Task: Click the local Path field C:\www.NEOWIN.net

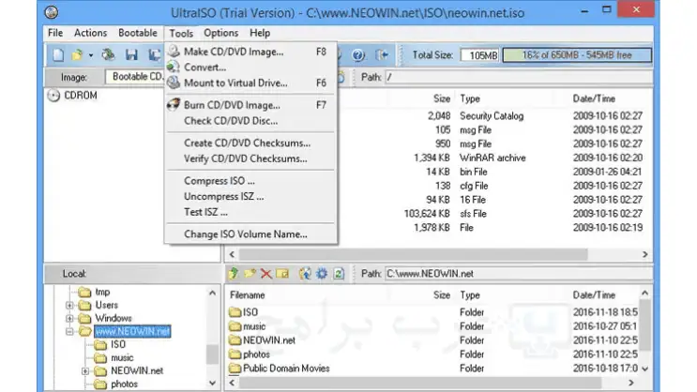Action: tap(519, 274)
